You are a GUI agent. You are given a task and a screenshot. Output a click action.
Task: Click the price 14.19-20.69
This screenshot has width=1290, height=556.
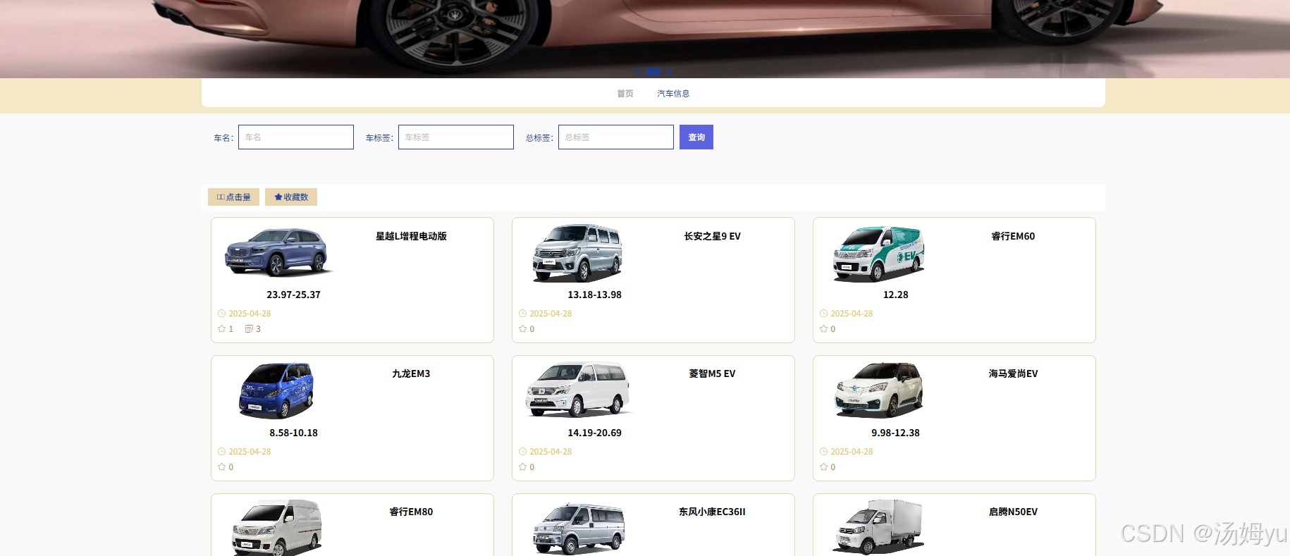point(594,433)
